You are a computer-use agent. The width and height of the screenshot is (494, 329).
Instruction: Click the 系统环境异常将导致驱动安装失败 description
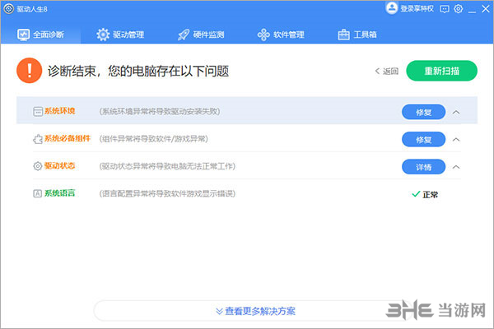pyautogui.click(x=160, y=111)
